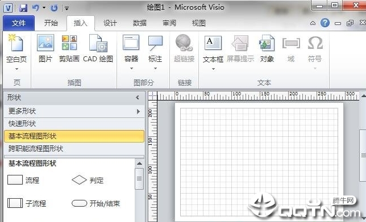Insert an 对象 object
This screenshot has width=366, height=222.
coord(267,48)
